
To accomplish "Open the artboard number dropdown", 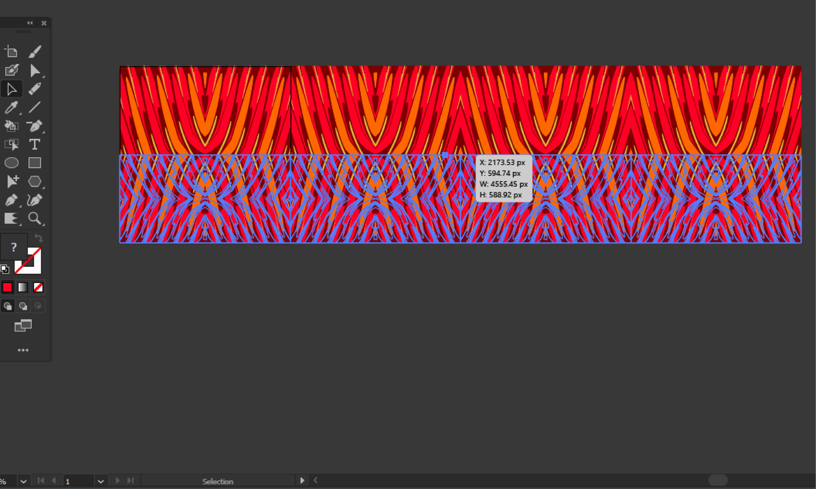I will [x=101, y=481].
